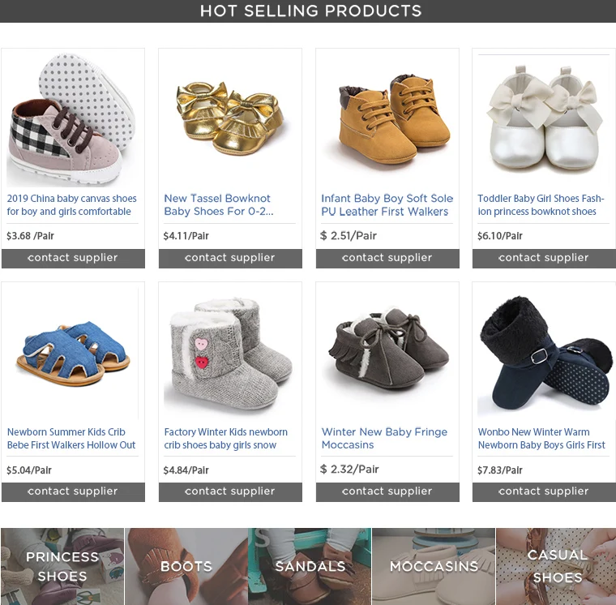Screen dimensions: 616x605
Task: Open 'Winter New Baby Fringe Moccasins' title
Action: (x=384, y=438)
